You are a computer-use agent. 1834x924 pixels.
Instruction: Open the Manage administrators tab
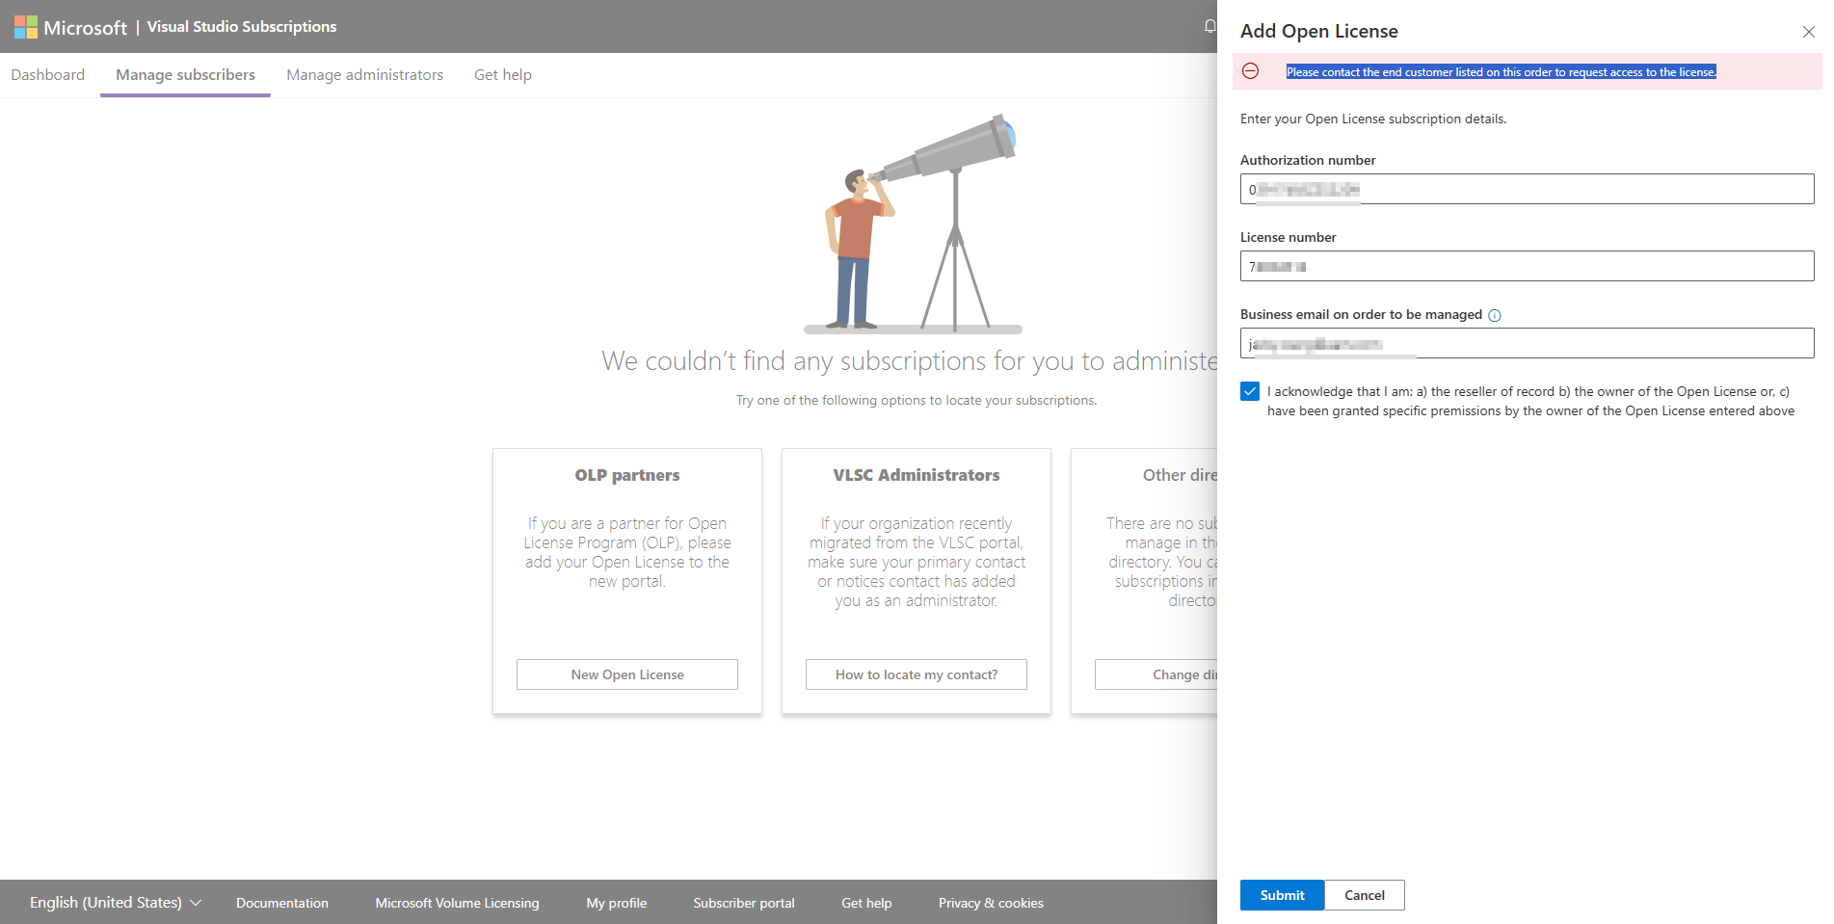[x=364, y=75]
